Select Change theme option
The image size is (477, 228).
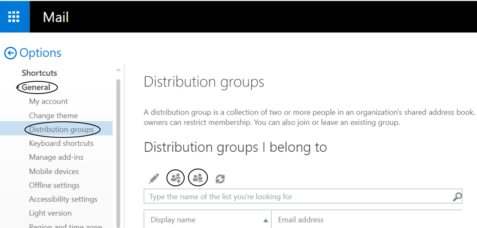pos(53,115)
